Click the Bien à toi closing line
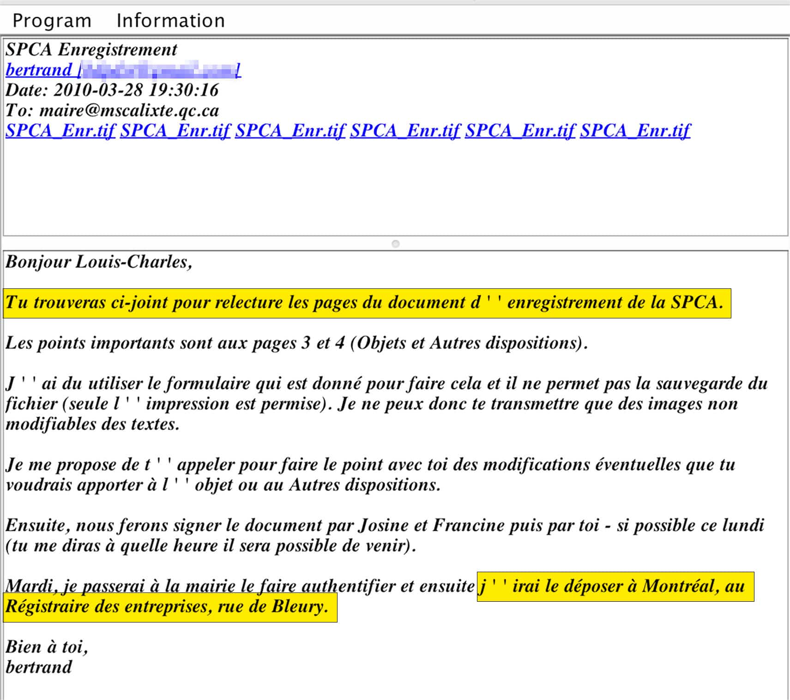Screen dimensions: 790x700 coord(46,647)
